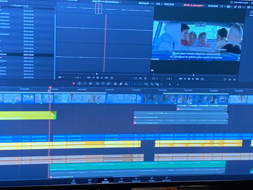This screenshot has width=253, height=190.
Task: Click source viewer Mark In icon
Action: tap(140, 78)
